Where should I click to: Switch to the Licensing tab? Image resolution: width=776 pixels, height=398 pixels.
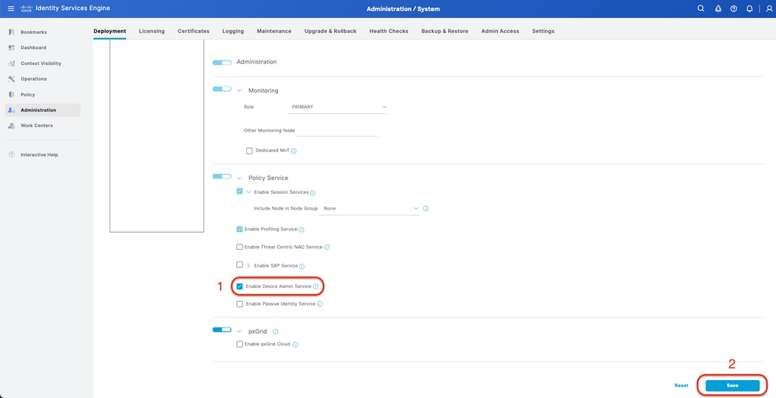(151, 31)
